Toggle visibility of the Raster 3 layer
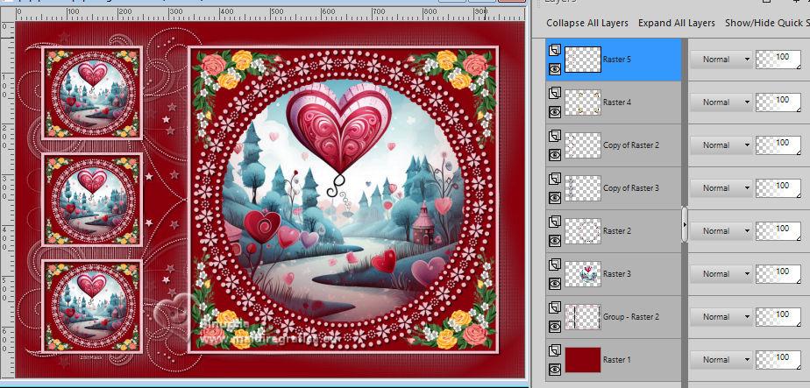810x388 pixels. point(555,283)
